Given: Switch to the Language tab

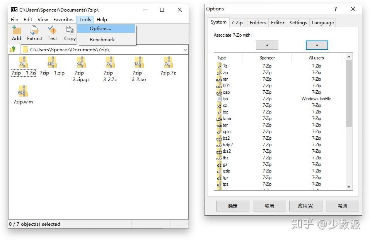Looking at the screenshot, I should [x=323, y=23].
